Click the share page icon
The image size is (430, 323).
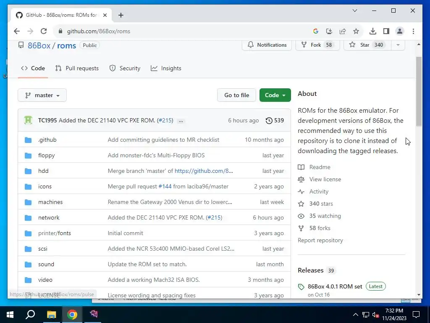tap(343, 31)
